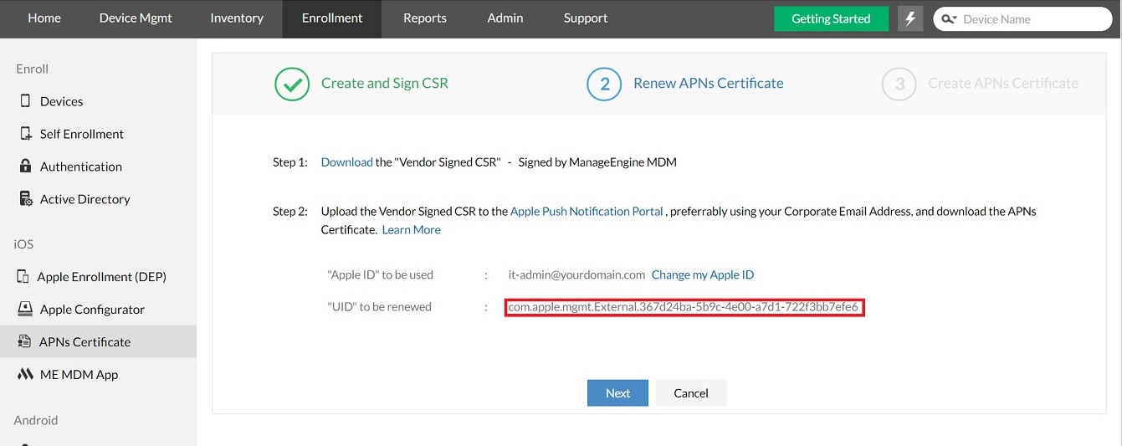Image resolution: width=1122 pixels, height=446 pixels.
Task: Open the Apple Push Notification Portal link
Action: (x=587, y=212)
